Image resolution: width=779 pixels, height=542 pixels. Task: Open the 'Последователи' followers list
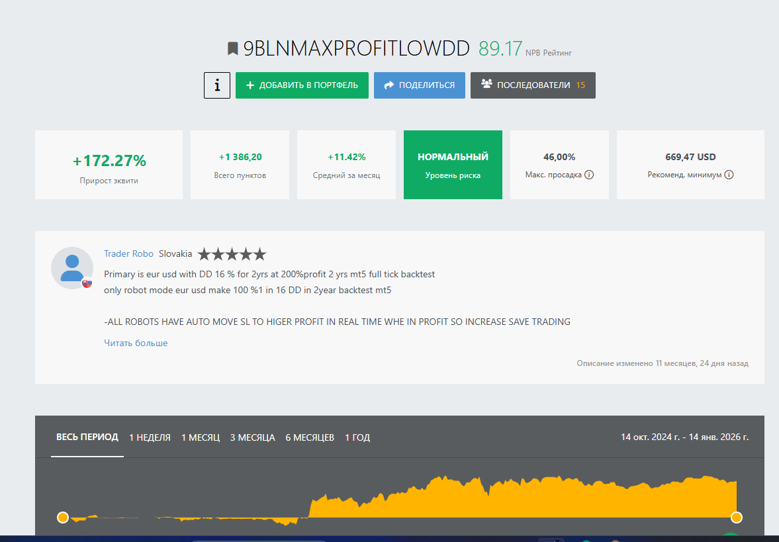tap(532, 85)
